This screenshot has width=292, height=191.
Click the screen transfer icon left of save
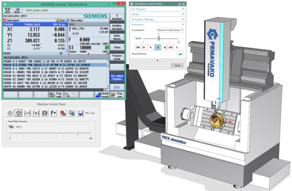point(71,113)
